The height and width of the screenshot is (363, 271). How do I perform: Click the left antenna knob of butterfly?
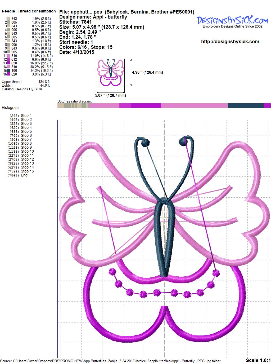click(144, 143)
